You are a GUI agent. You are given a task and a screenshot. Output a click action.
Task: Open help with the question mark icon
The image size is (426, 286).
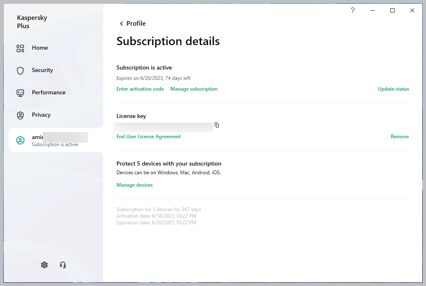pyautogui.click(x=353, y=11)
